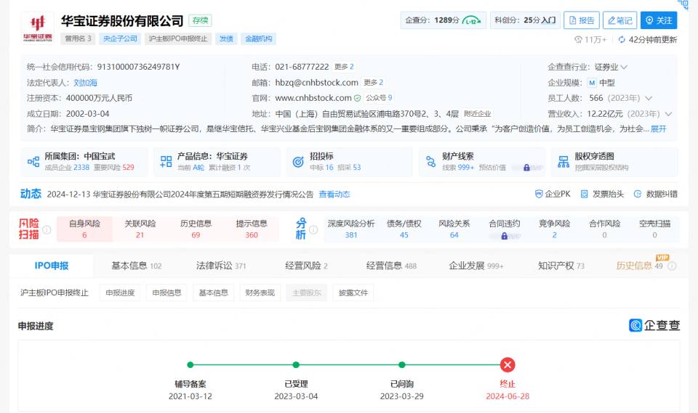
Task: Select 自身风险 6 risk tile
Action: click(84, 229)
